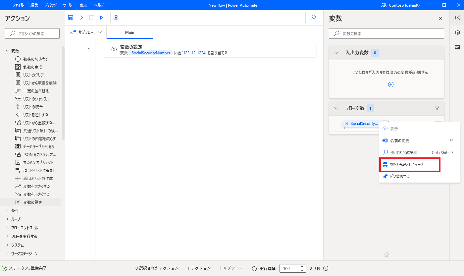Viewport: 464px width, 276px height.
Task: Click SocialSecurityNumber variable in flow action
Action: point(151,53)
